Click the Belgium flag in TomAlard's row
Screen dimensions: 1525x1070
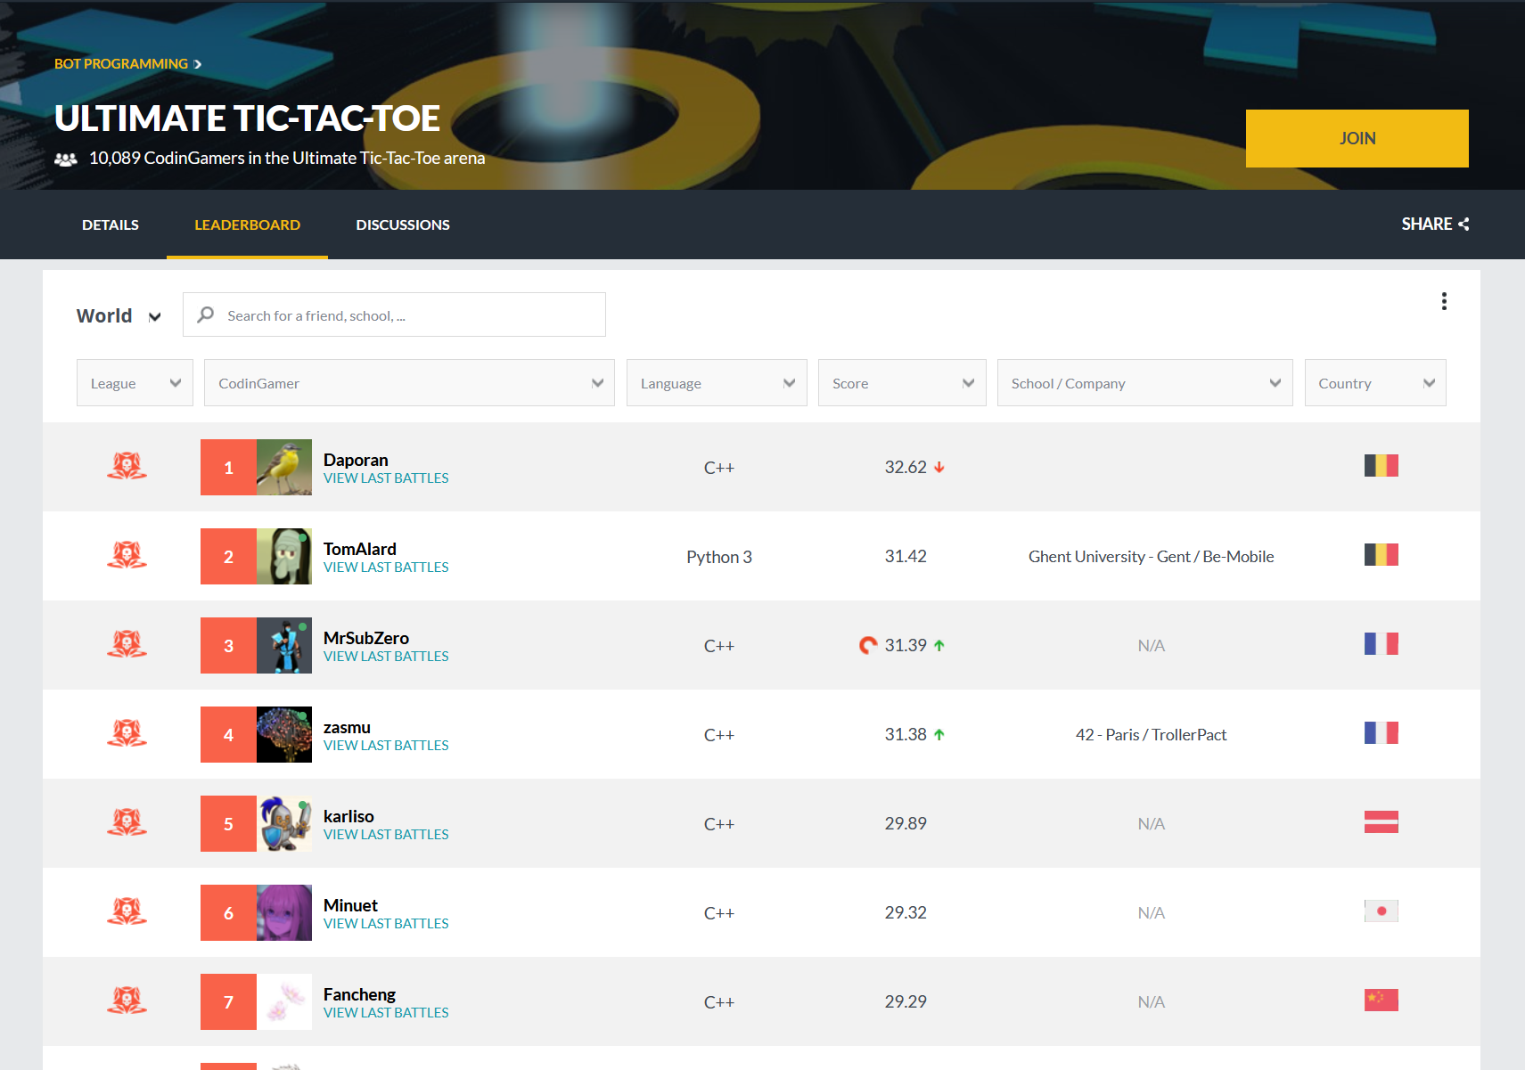1381,555
